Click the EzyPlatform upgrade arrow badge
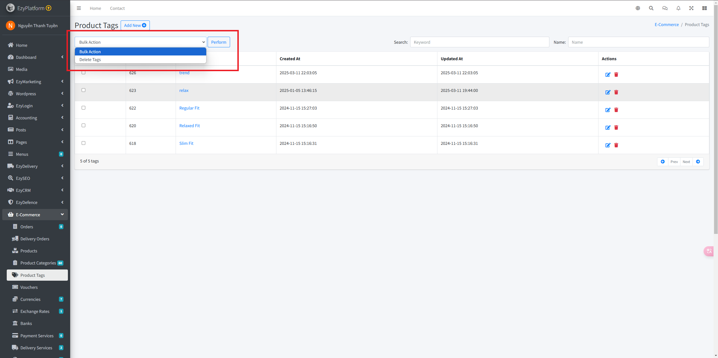Screen dimensions: 718x358 [x=49, y=8]
